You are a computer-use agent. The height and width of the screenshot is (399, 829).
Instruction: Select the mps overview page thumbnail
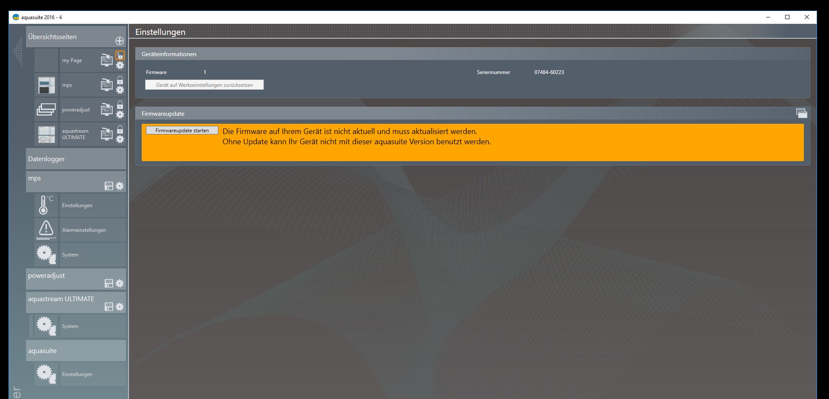46,85
